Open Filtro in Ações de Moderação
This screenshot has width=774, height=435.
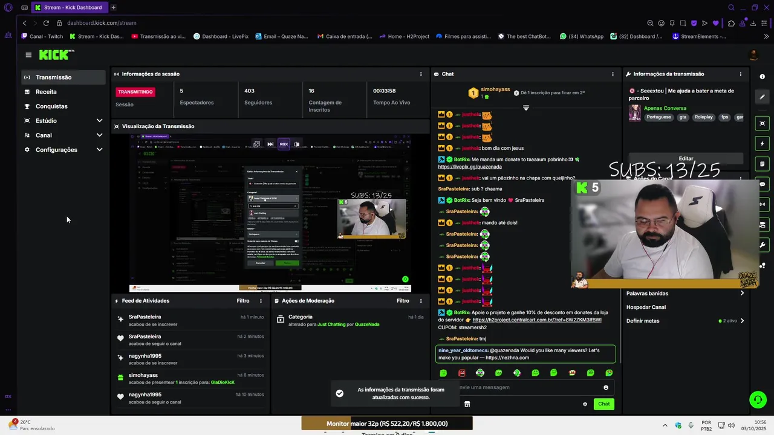point(403,301)
